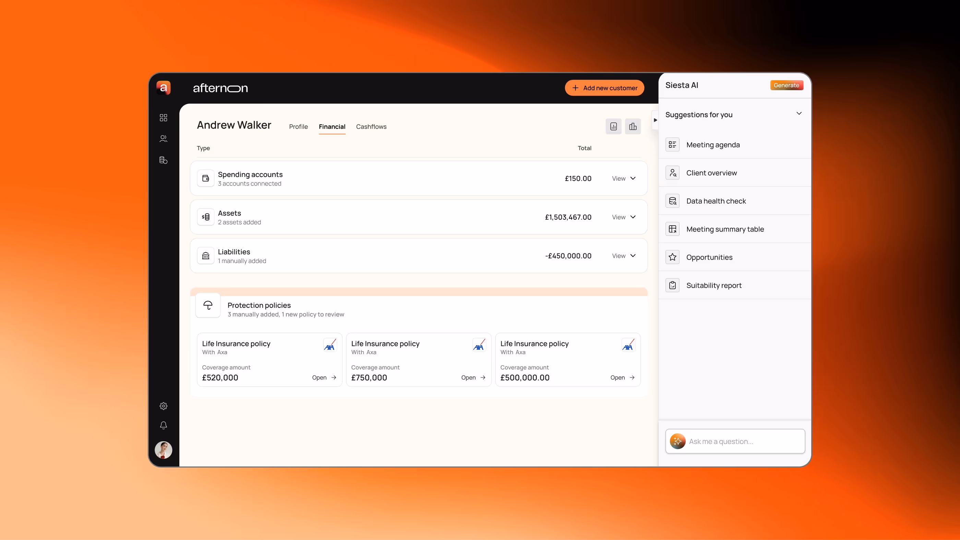
Task: Click the database coins sidebar icon
Action: click(x=163, y=160)
